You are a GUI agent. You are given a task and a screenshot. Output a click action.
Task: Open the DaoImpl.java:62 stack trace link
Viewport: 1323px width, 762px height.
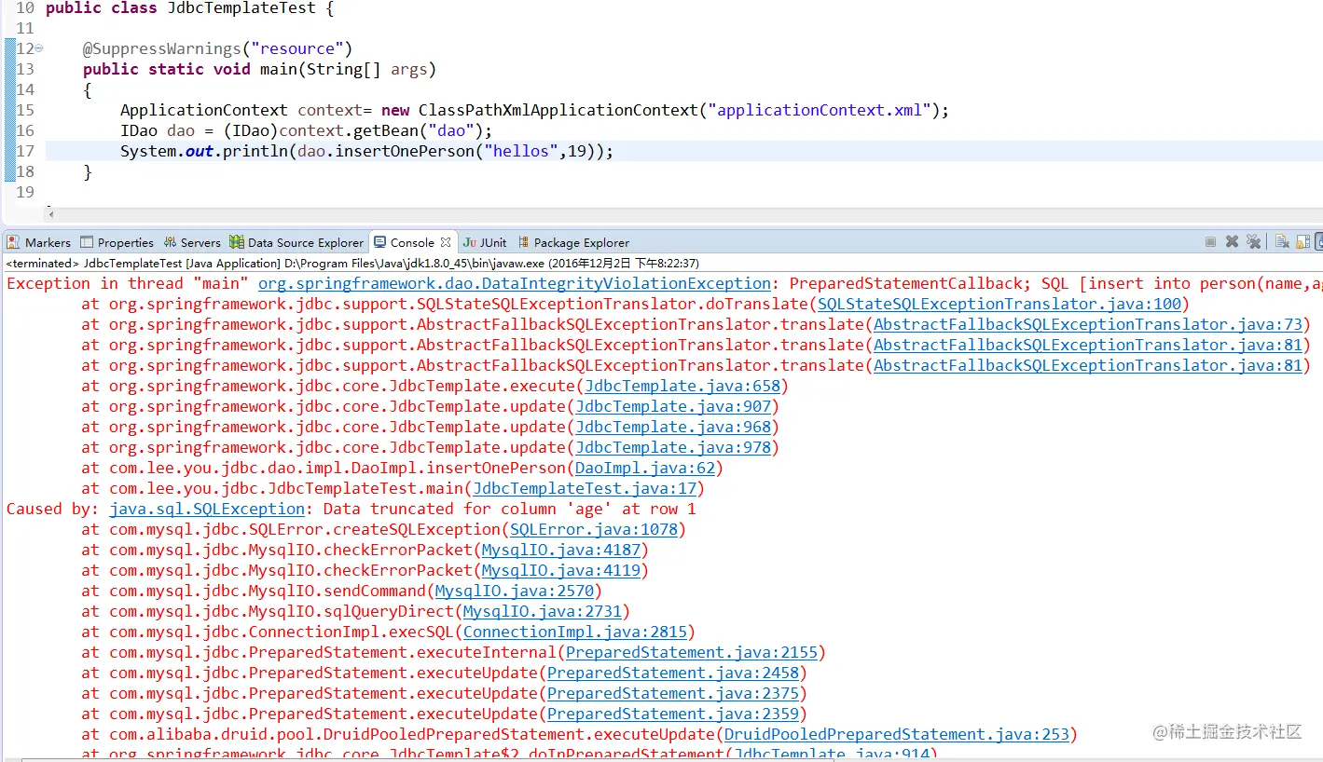point(645,468)
